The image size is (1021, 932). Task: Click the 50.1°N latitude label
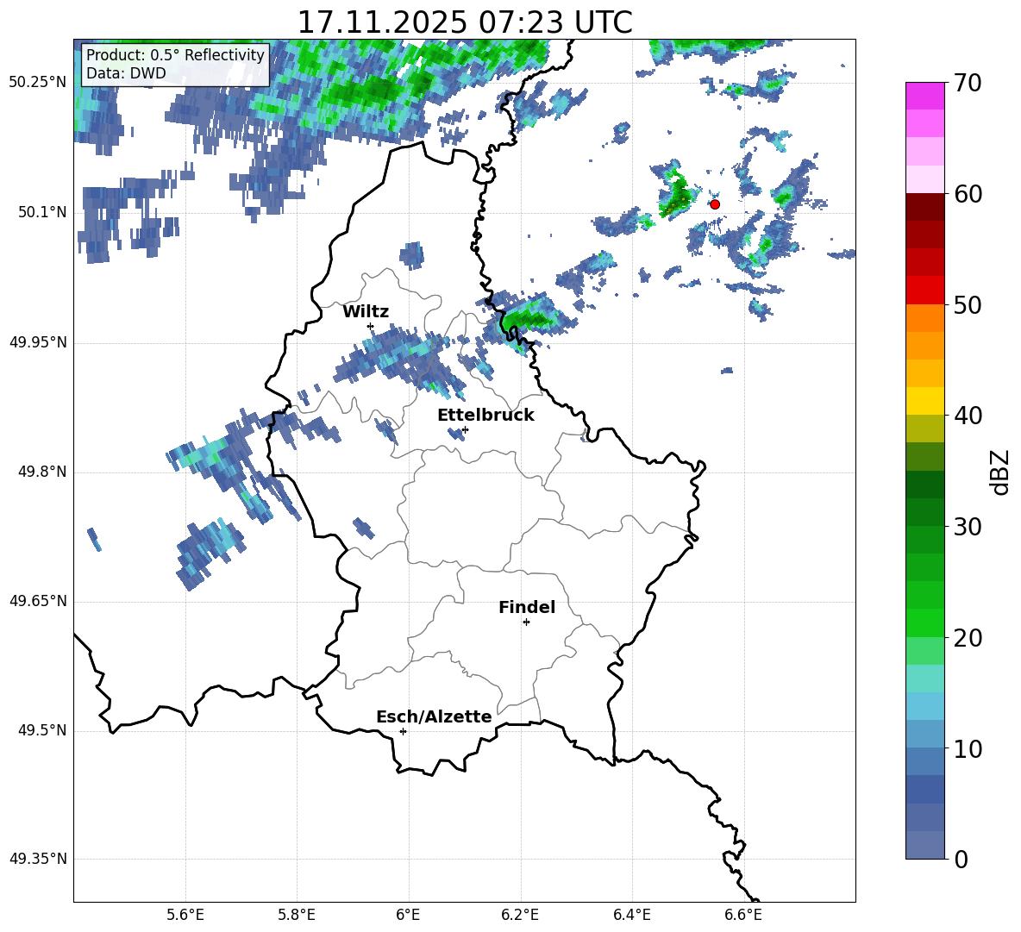click(x=43, y=212)
